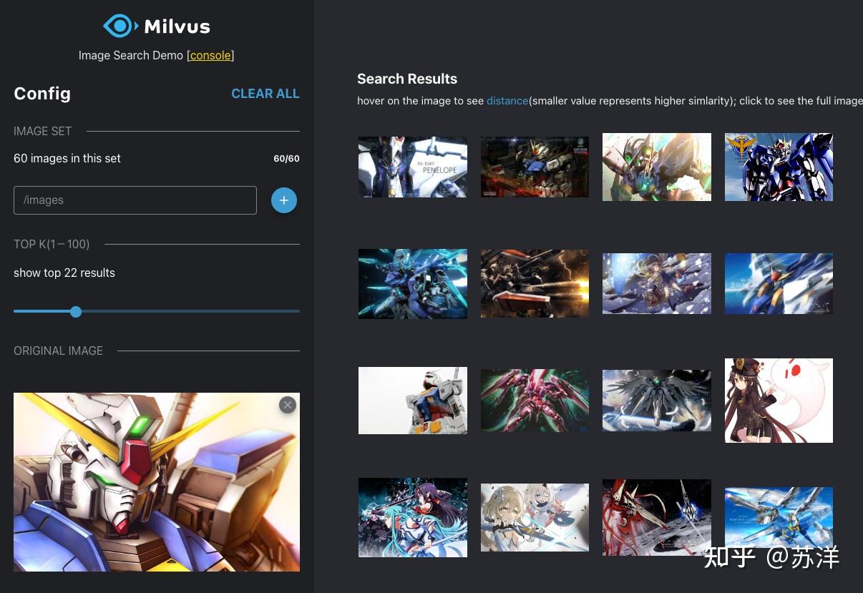863x593 pixels.
Task: Click the TOP K slider handle
Action: (76, 312)
